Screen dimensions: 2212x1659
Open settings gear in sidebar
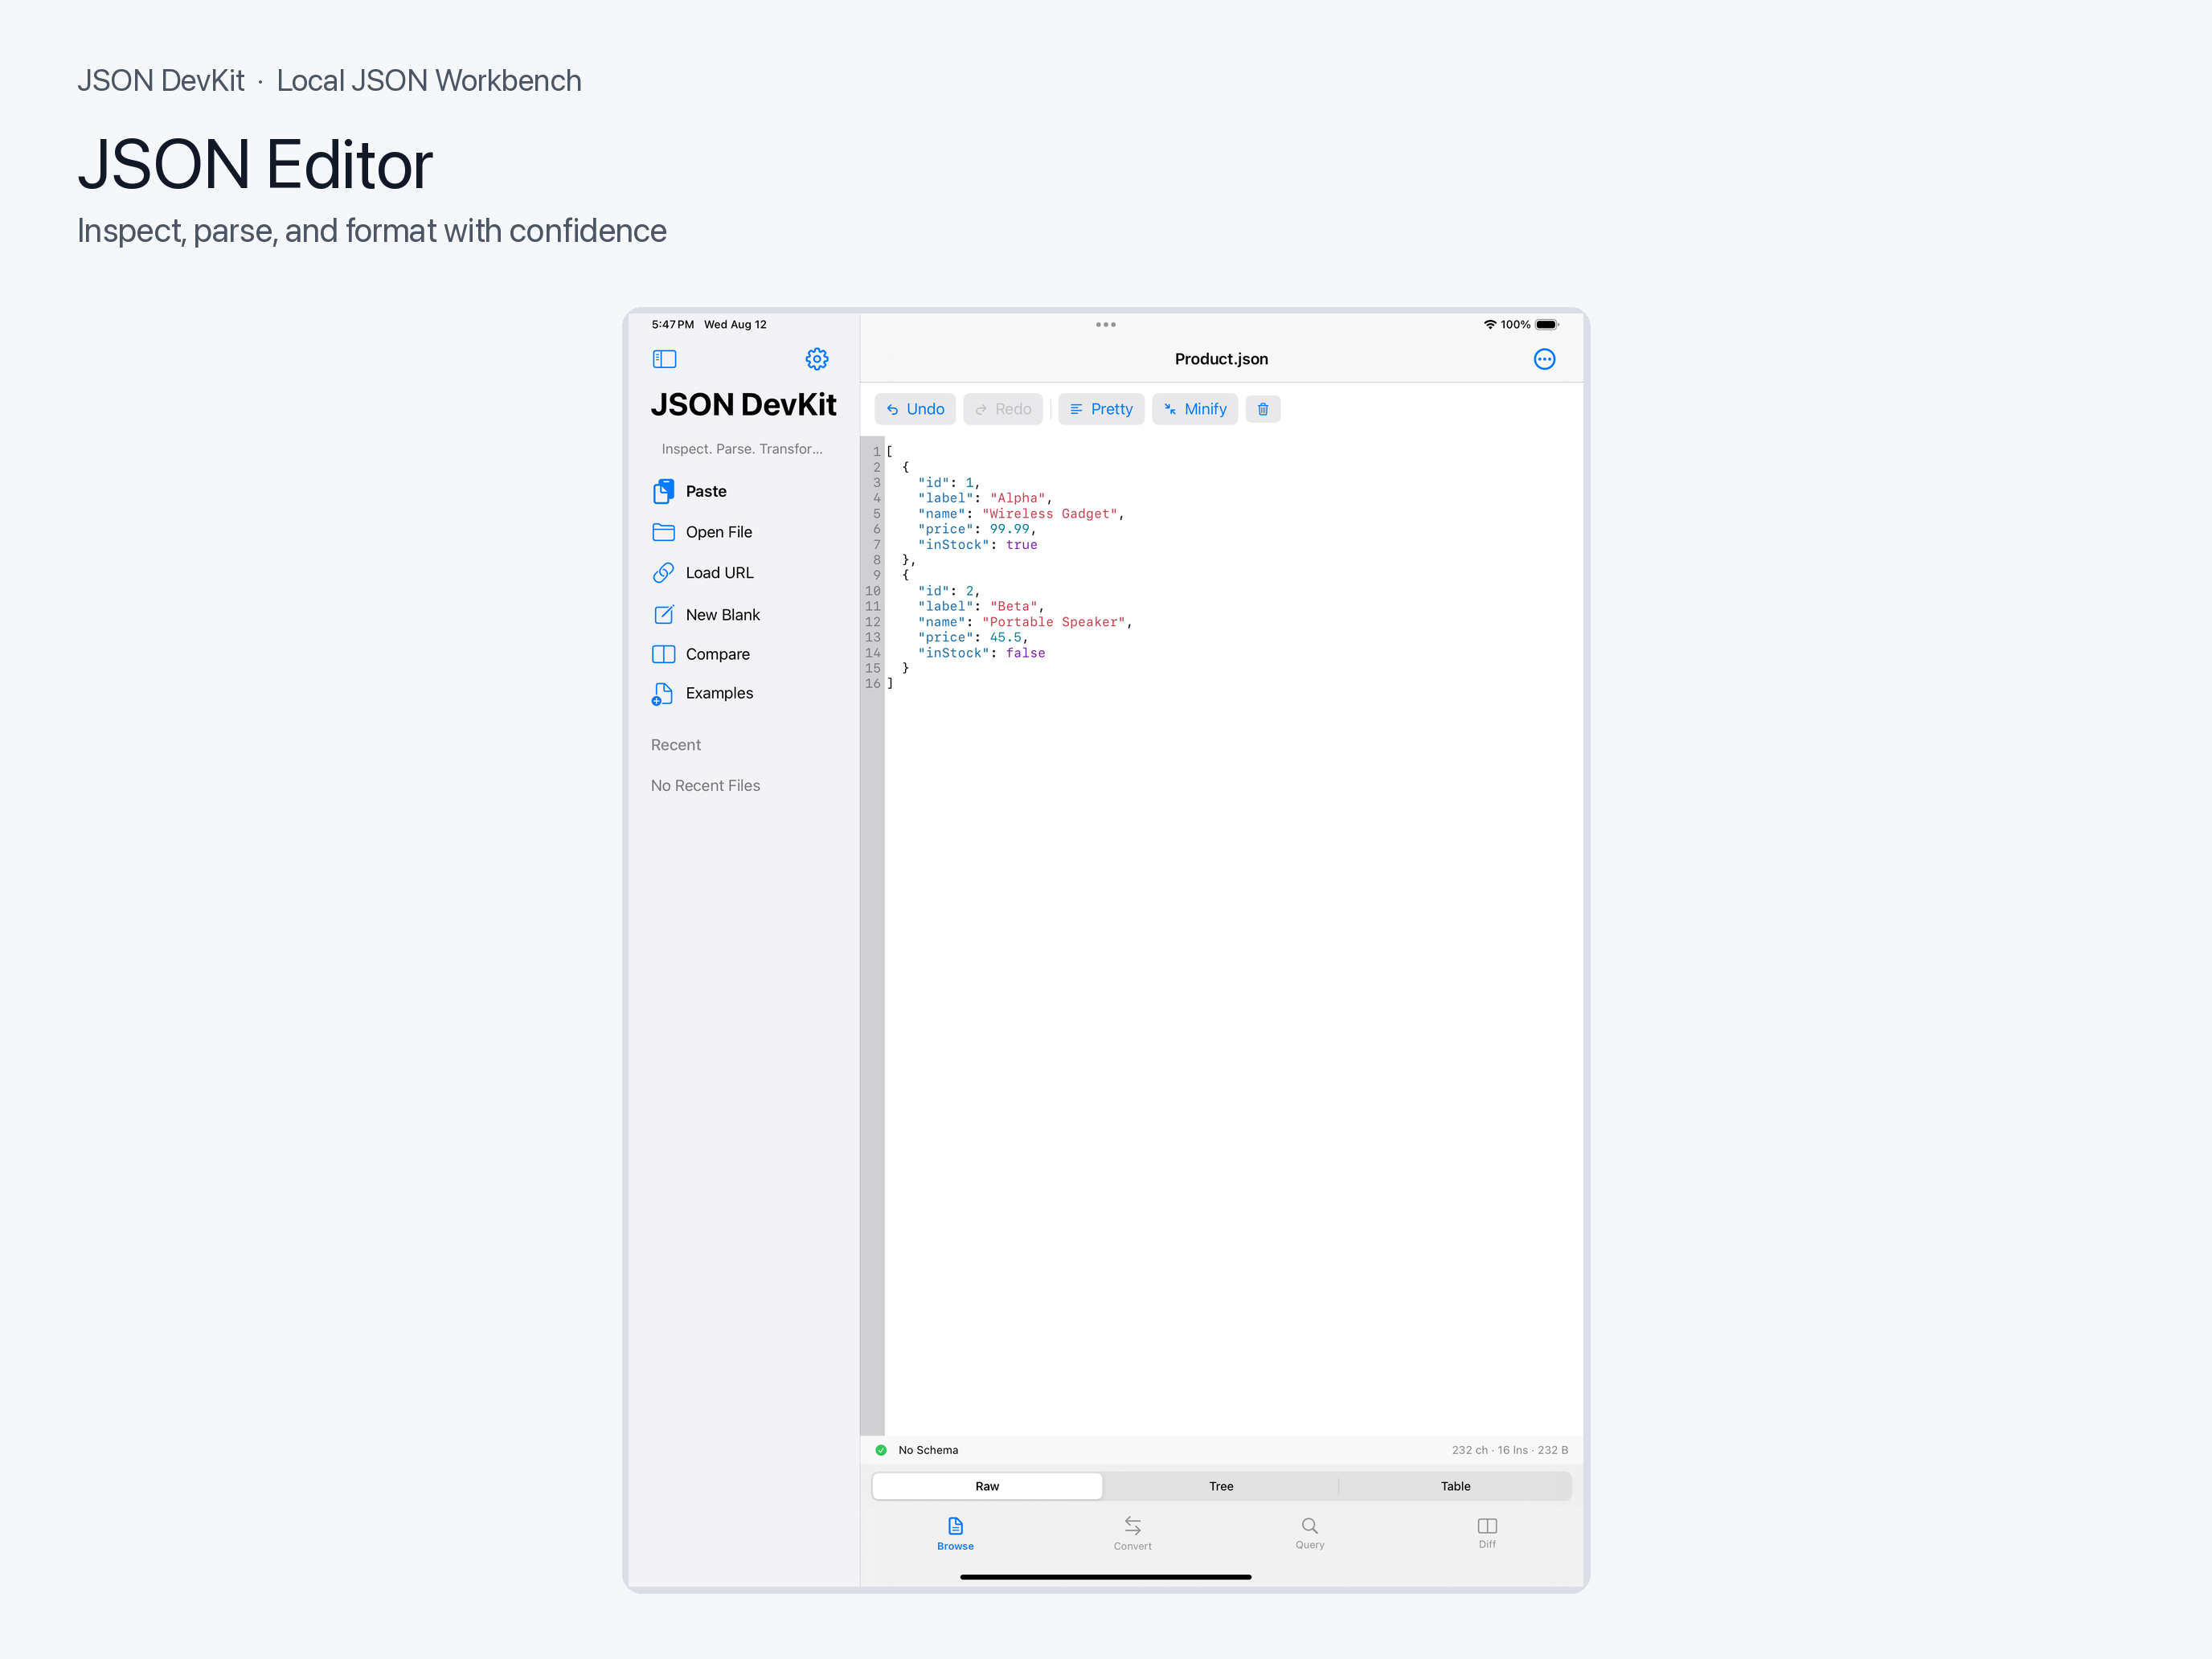pyautogui.click(x=817, y=359)
